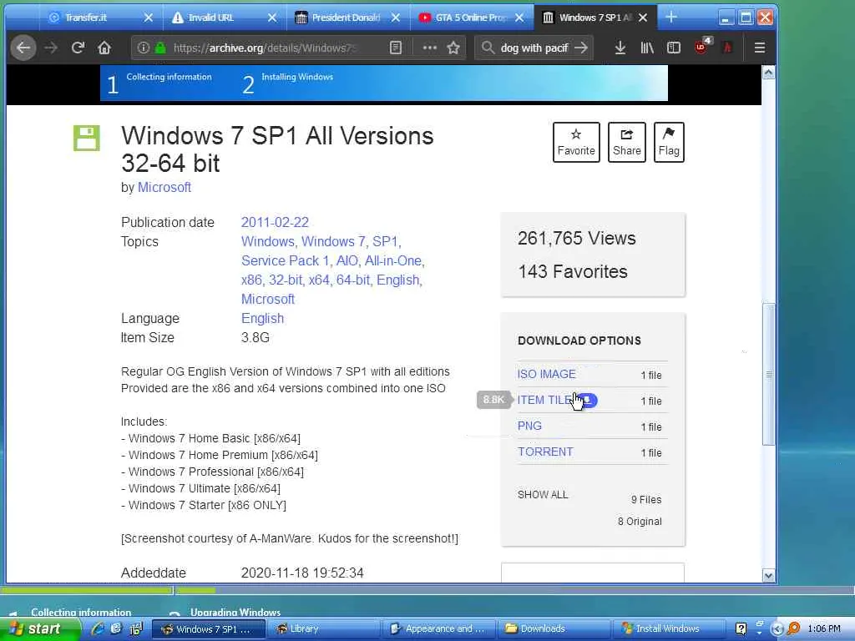Click the page scrollbar up arrow

[768, 73]
